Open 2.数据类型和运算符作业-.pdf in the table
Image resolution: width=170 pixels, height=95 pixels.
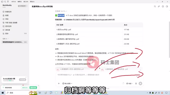[x=67, y=34]
